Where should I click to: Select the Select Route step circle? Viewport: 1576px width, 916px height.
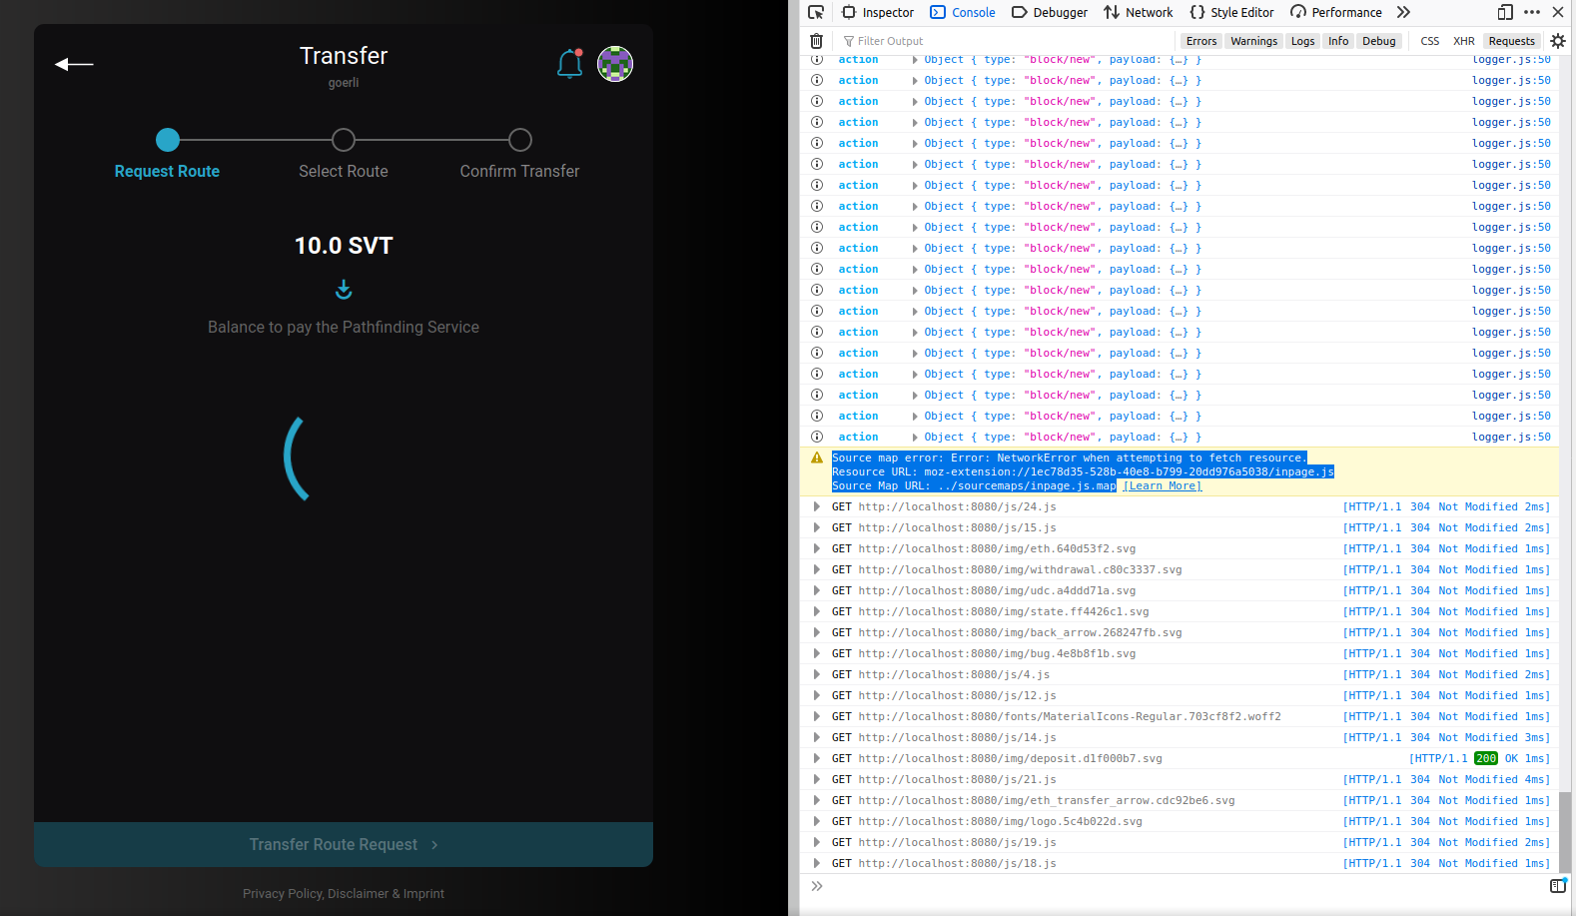[344, 140]
